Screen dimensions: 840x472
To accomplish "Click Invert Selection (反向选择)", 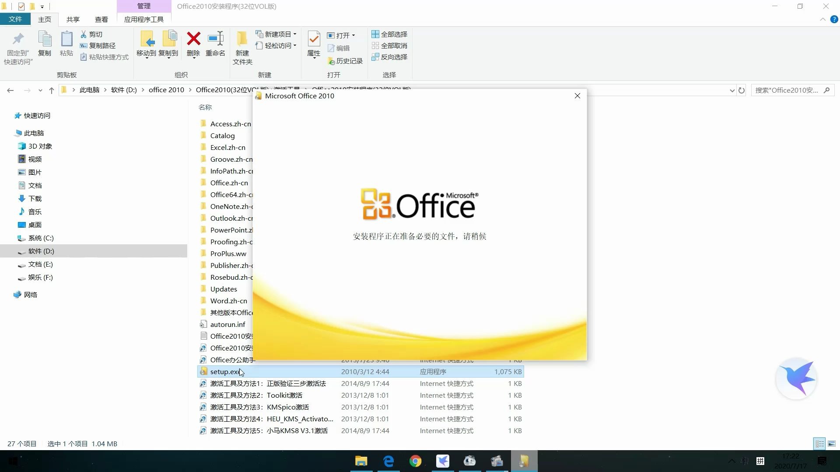I will point(389,57).
